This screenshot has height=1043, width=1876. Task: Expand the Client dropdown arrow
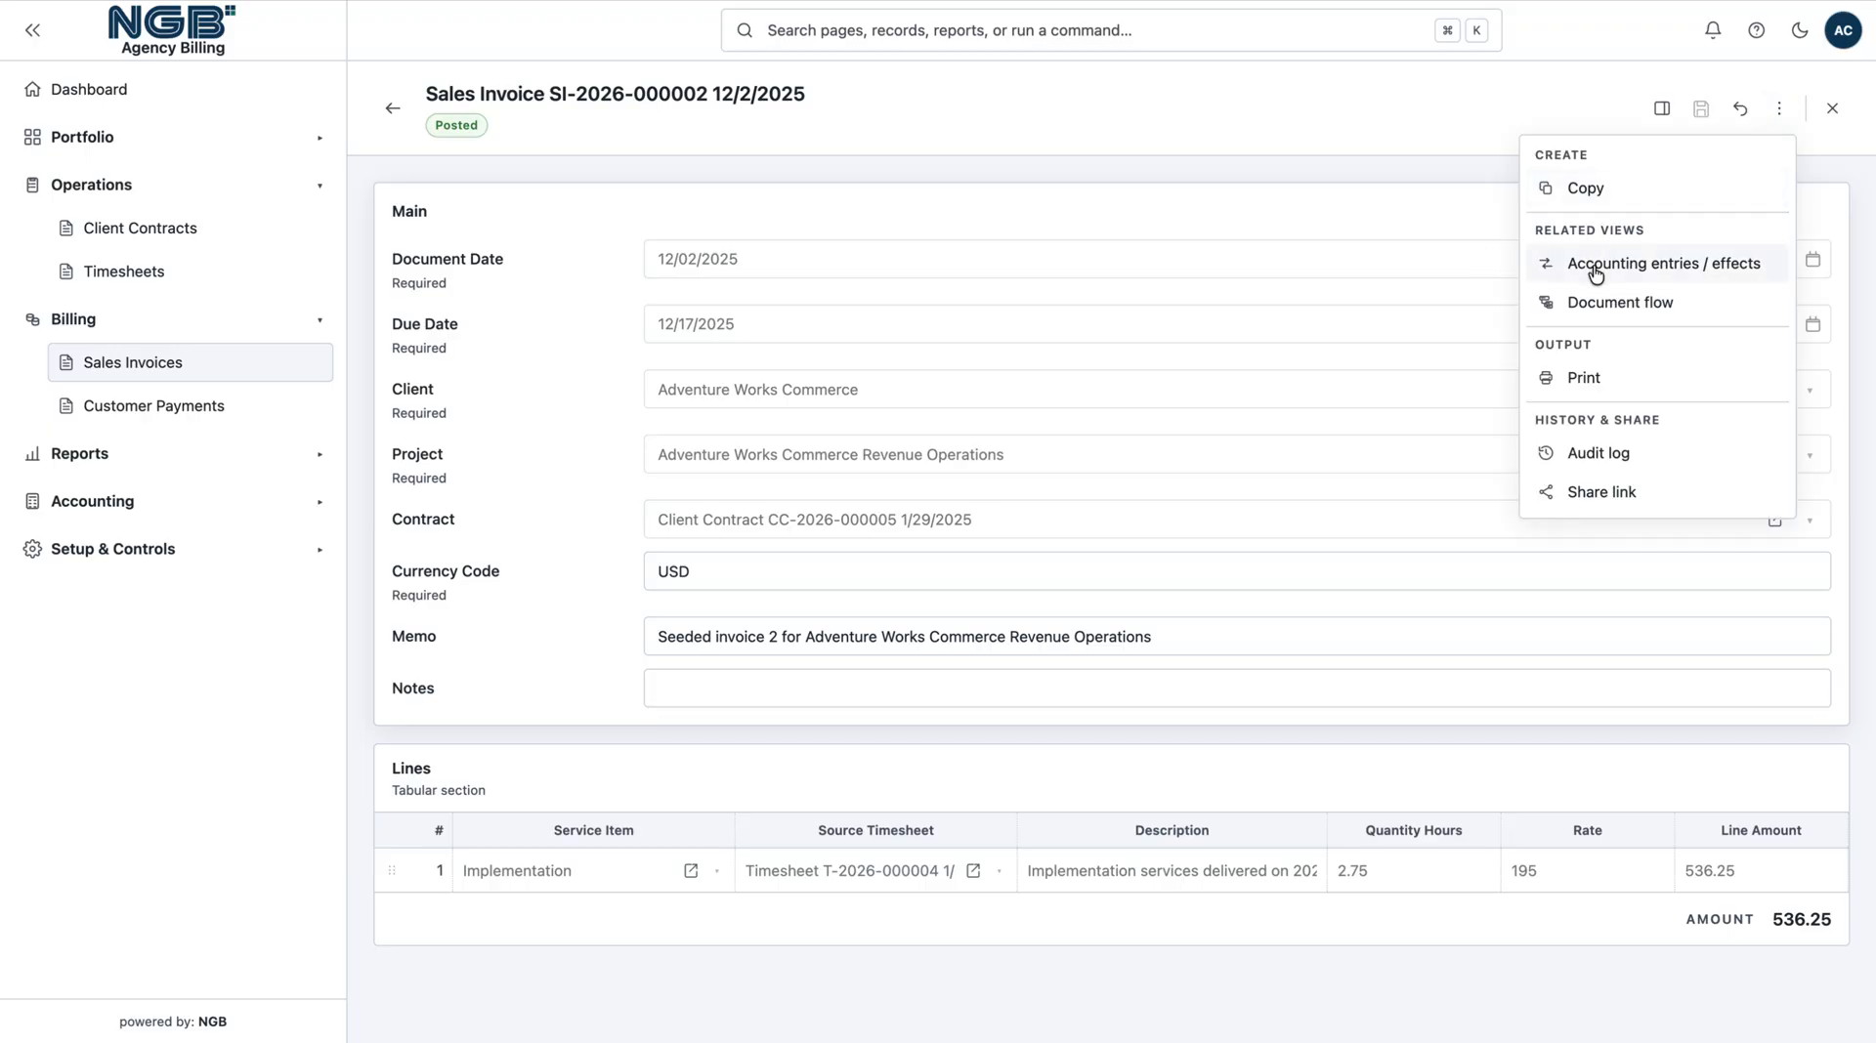(x=1810, y=390)
